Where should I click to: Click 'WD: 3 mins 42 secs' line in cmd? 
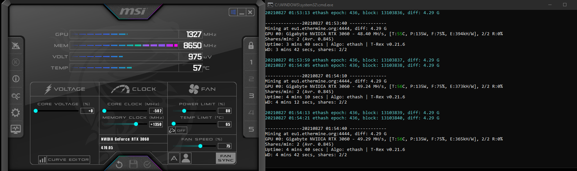pyautogui.click(x=306, y=50)
